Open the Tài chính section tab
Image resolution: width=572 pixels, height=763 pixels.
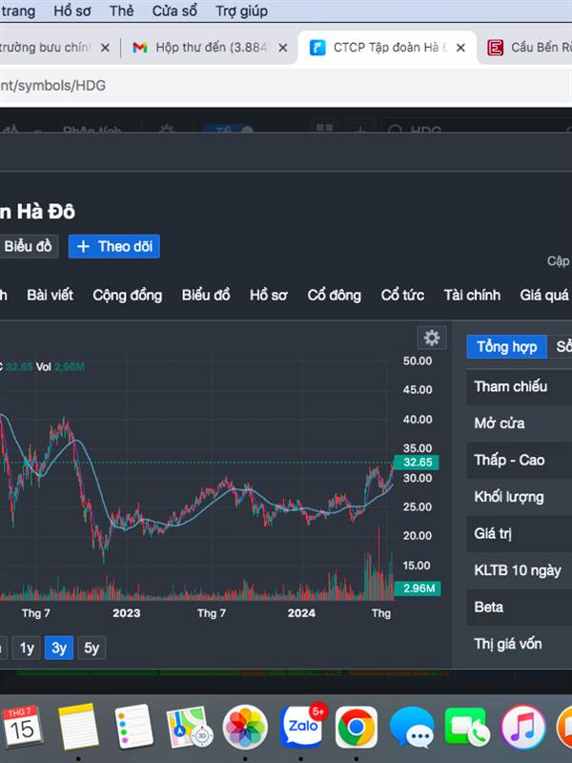pos(472,295)
